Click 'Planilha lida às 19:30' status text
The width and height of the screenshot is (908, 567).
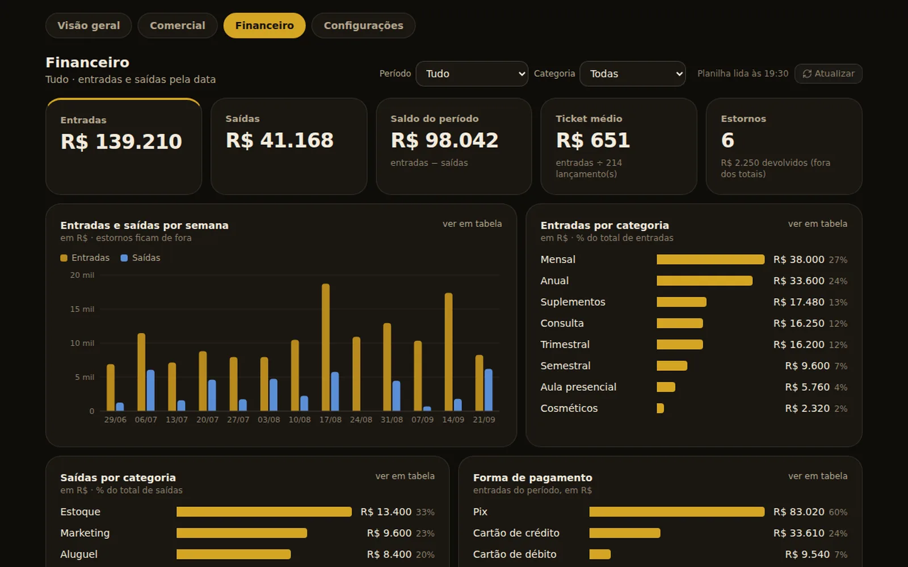743,74
